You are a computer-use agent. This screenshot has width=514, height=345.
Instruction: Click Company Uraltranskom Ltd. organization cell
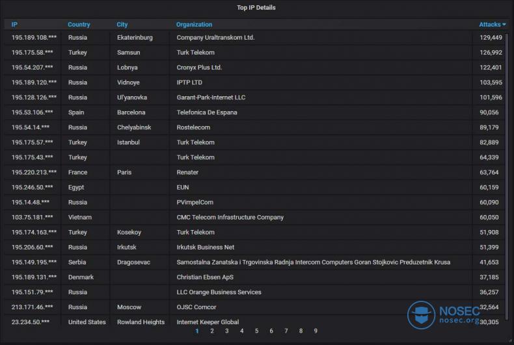(215, 38)
